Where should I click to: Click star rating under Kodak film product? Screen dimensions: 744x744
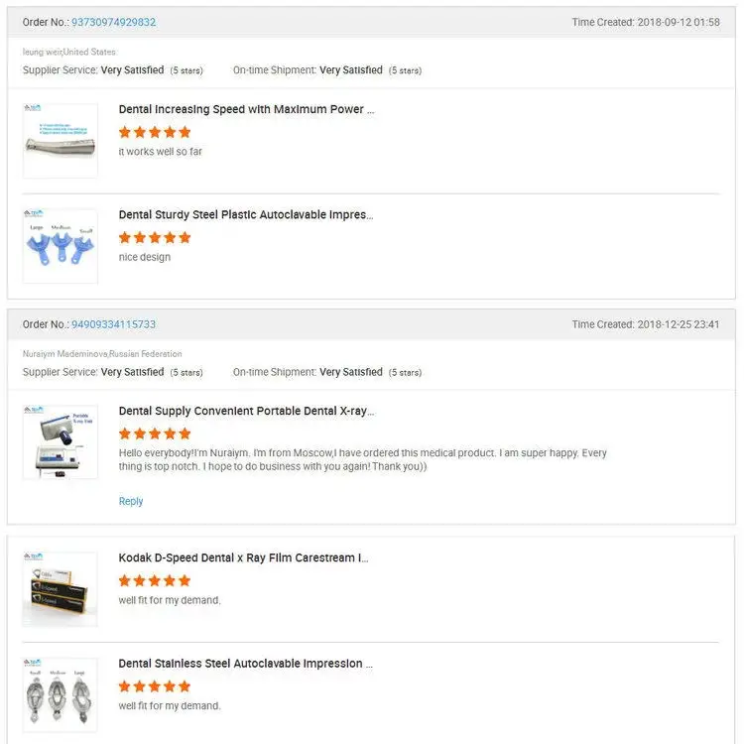[155, 580]
